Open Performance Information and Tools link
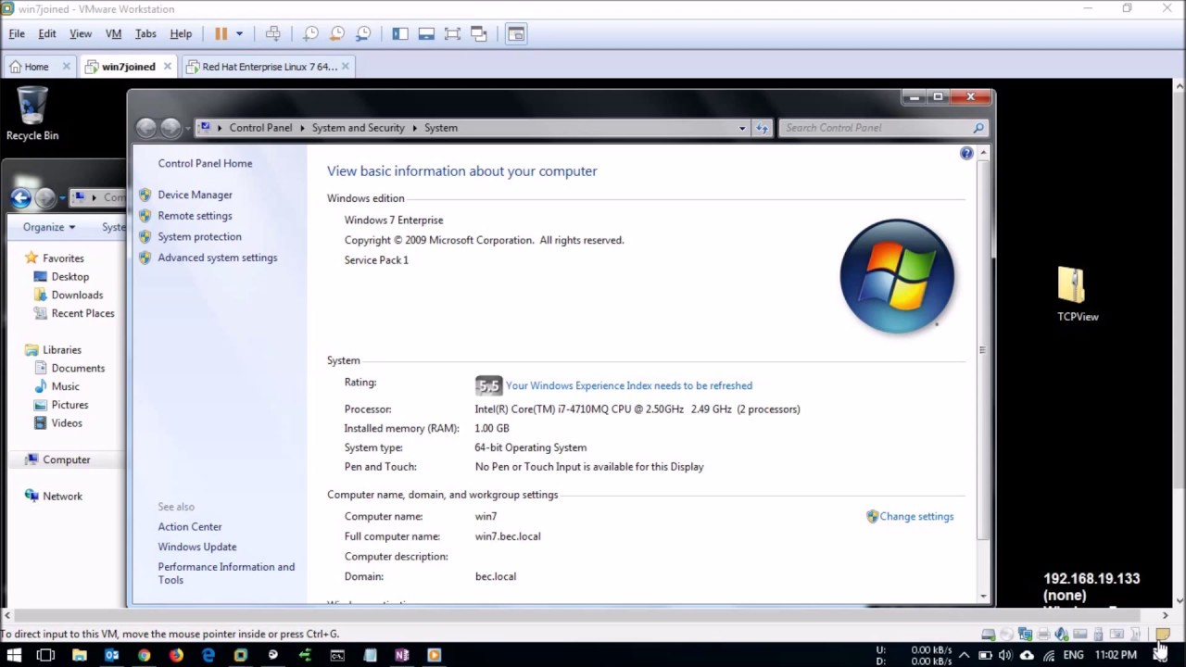 [x=226, y=573]
